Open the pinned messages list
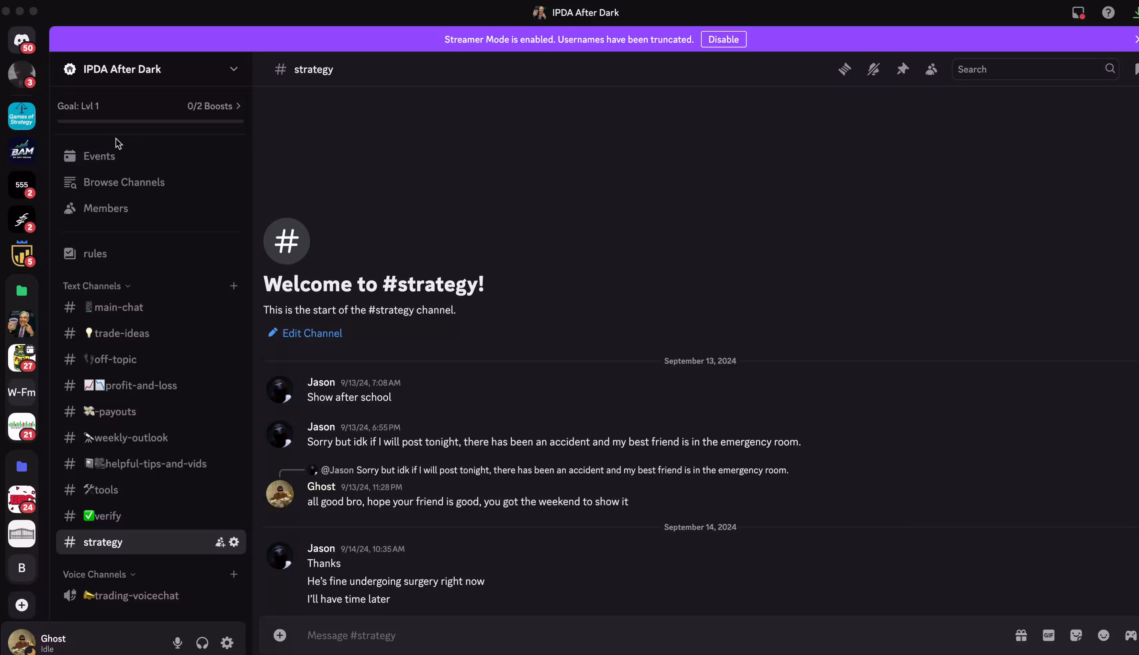The width and height of the screenshot is (1139, 655). point(903,69)
